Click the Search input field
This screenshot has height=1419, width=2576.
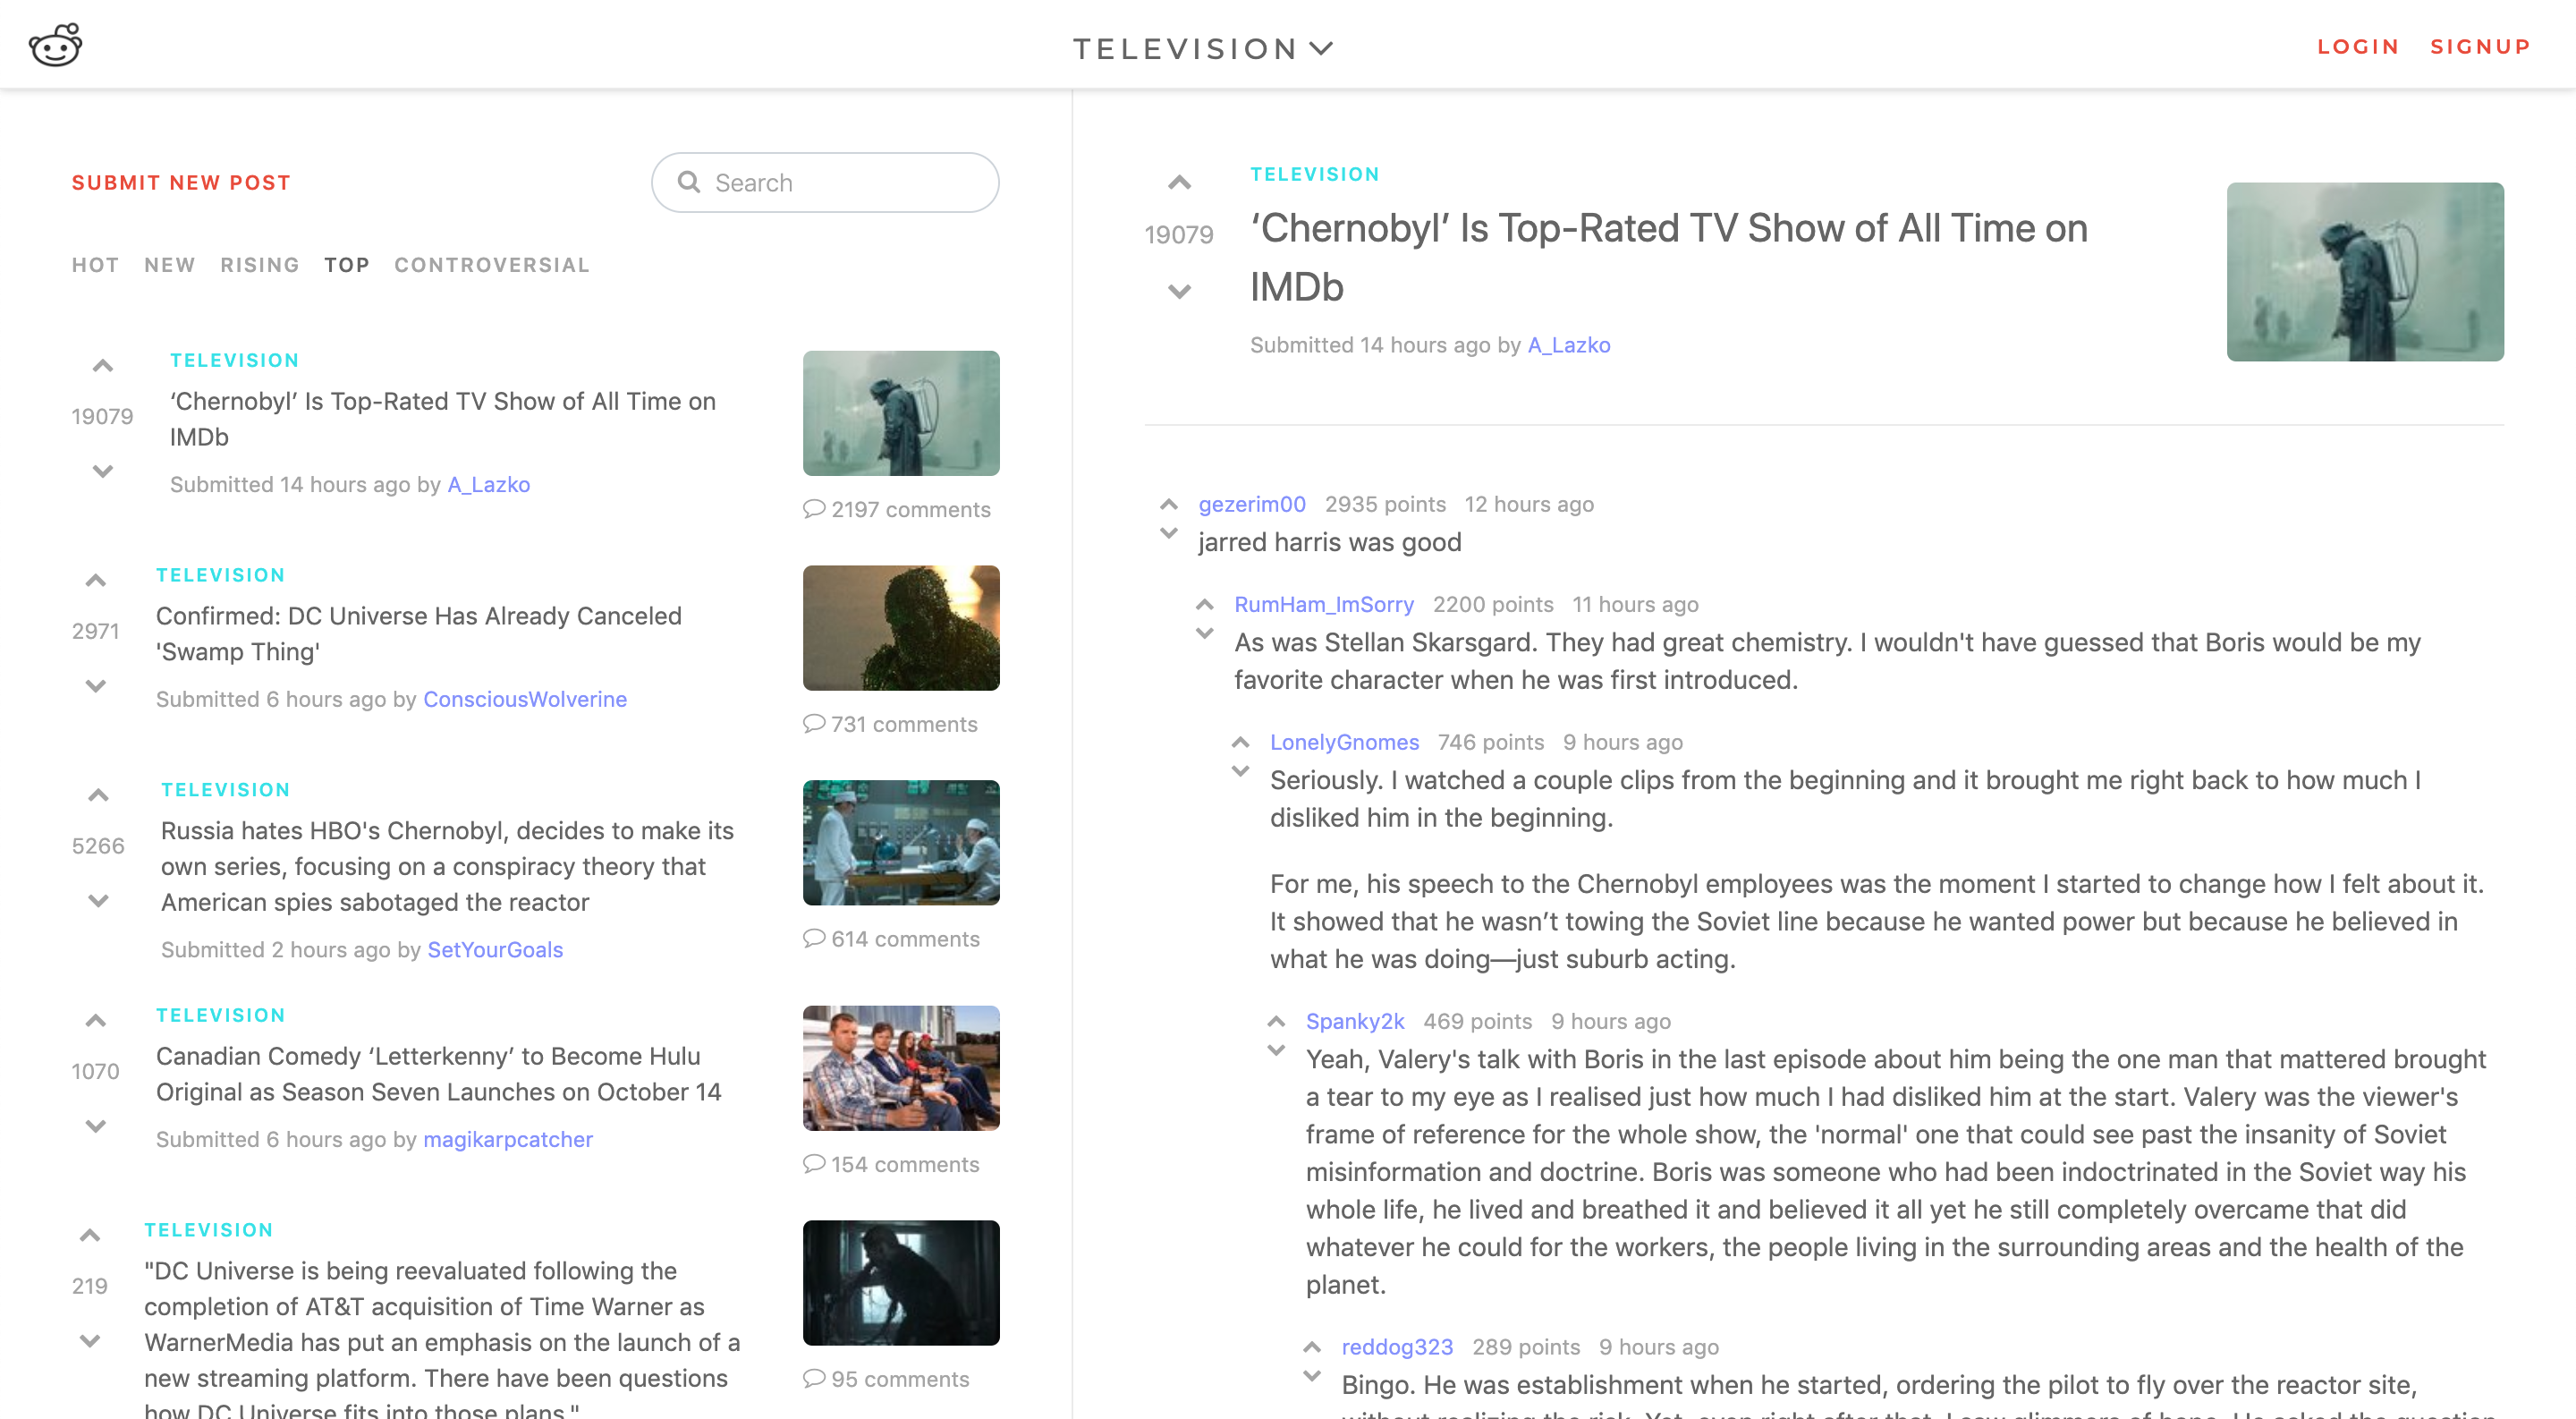(825, 183)
